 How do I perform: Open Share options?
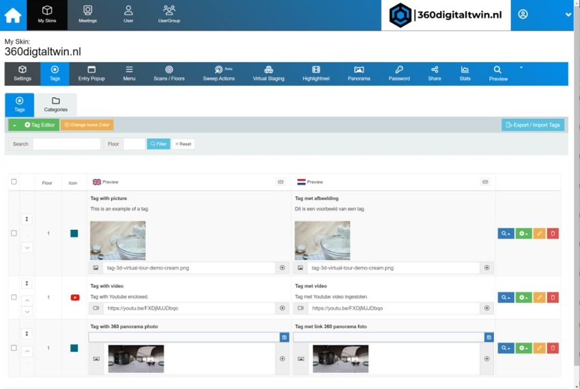[x=435, y=74]
